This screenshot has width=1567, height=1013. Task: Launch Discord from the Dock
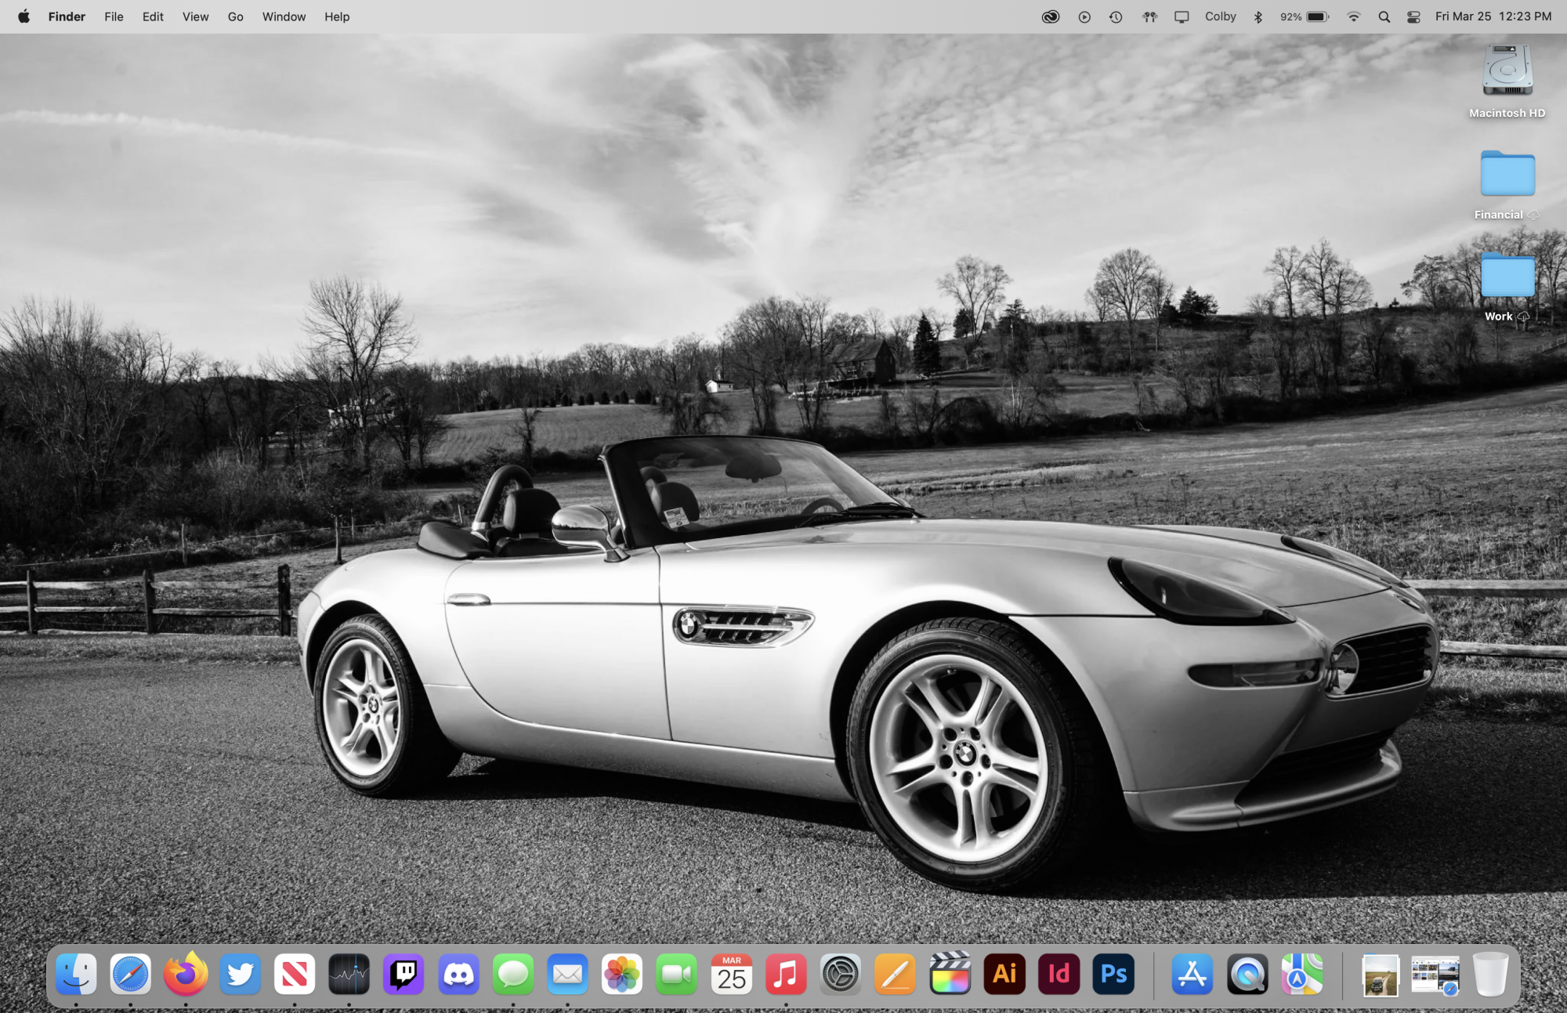[x=458, y=975]
